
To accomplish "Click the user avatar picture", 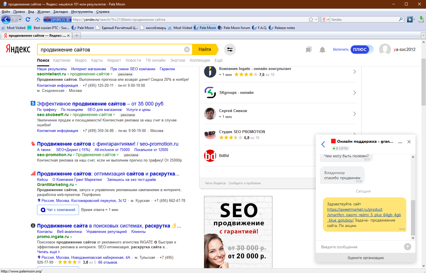I will pyautogui.click(x=385, y=49).
